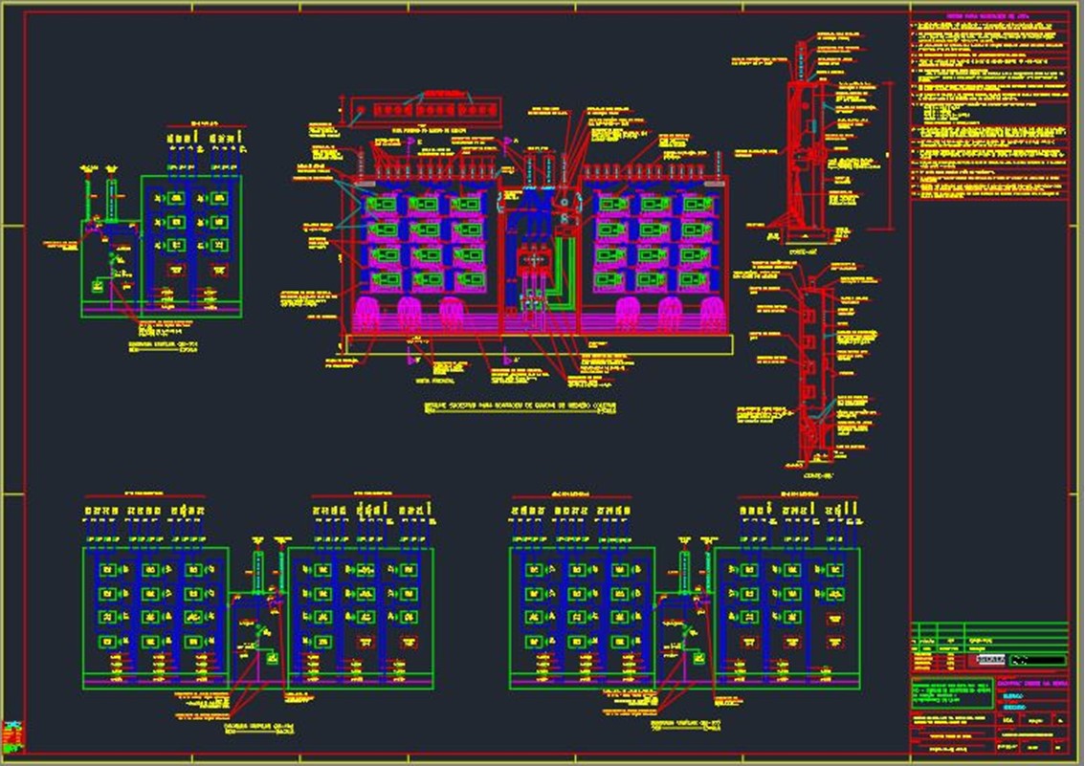Click the UCS axis icon in bottom-left corner
Image resolution: width=1085 pixels, height=766 pixels.
pos(11,735)
